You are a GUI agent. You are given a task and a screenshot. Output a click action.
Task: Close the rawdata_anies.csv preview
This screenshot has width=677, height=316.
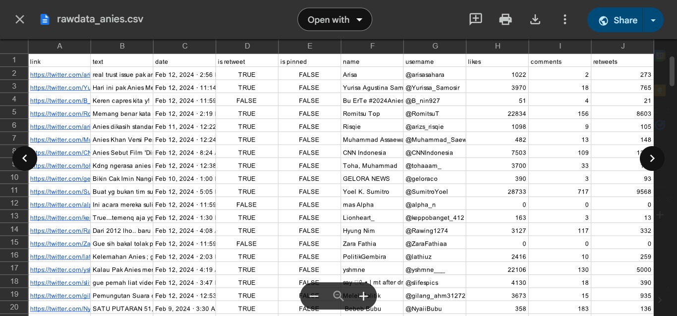click(x=20, y=19)
